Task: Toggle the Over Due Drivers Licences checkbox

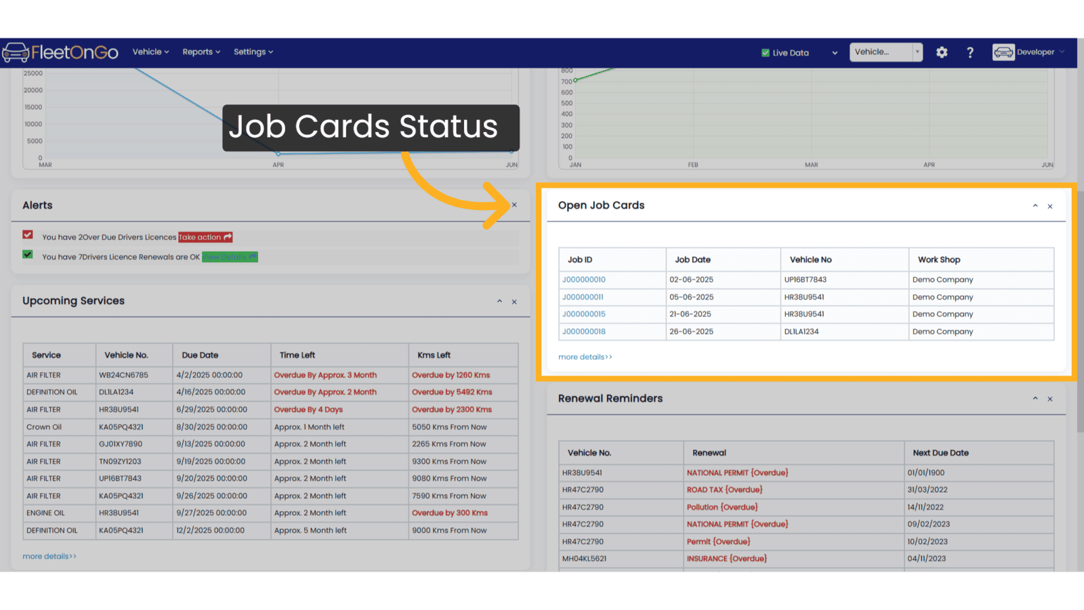Action: pos(28,235)
